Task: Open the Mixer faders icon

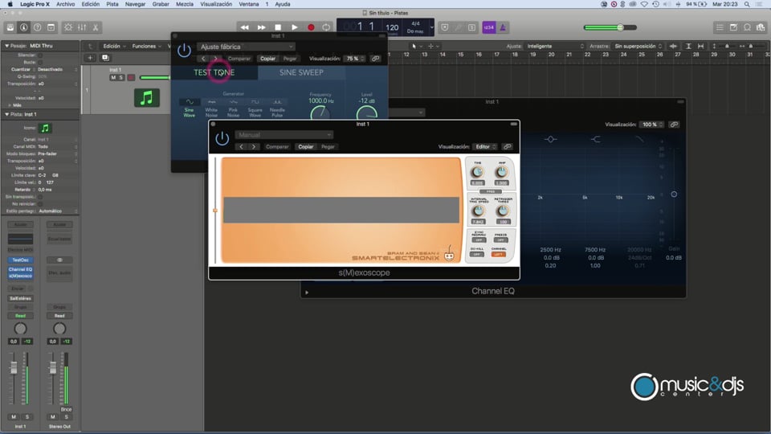Action: point(82,27)
